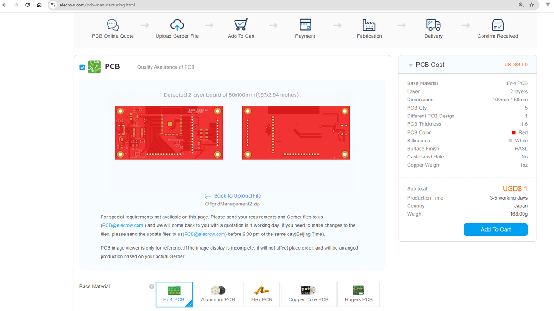
Task: Click the Detected 2 layer board text
Action: click(x=233, y=95)
